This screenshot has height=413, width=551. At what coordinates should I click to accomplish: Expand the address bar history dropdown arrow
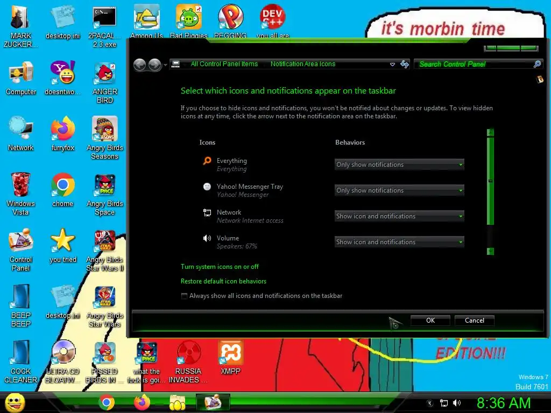coord(392,65)
